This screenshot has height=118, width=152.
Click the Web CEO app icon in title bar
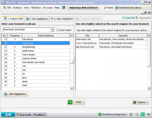[3, 2]
